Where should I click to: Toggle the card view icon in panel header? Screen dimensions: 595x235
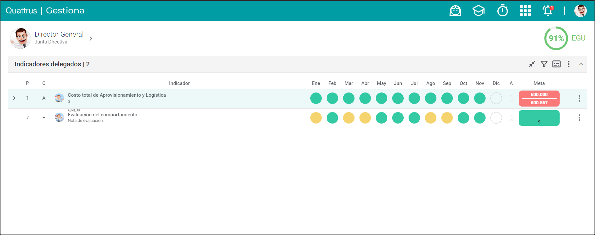556,64
